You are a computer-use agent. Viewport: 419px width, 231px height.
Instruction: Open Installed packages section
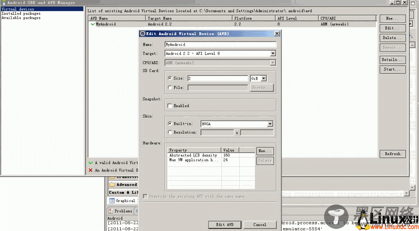[x=21, y=13]
